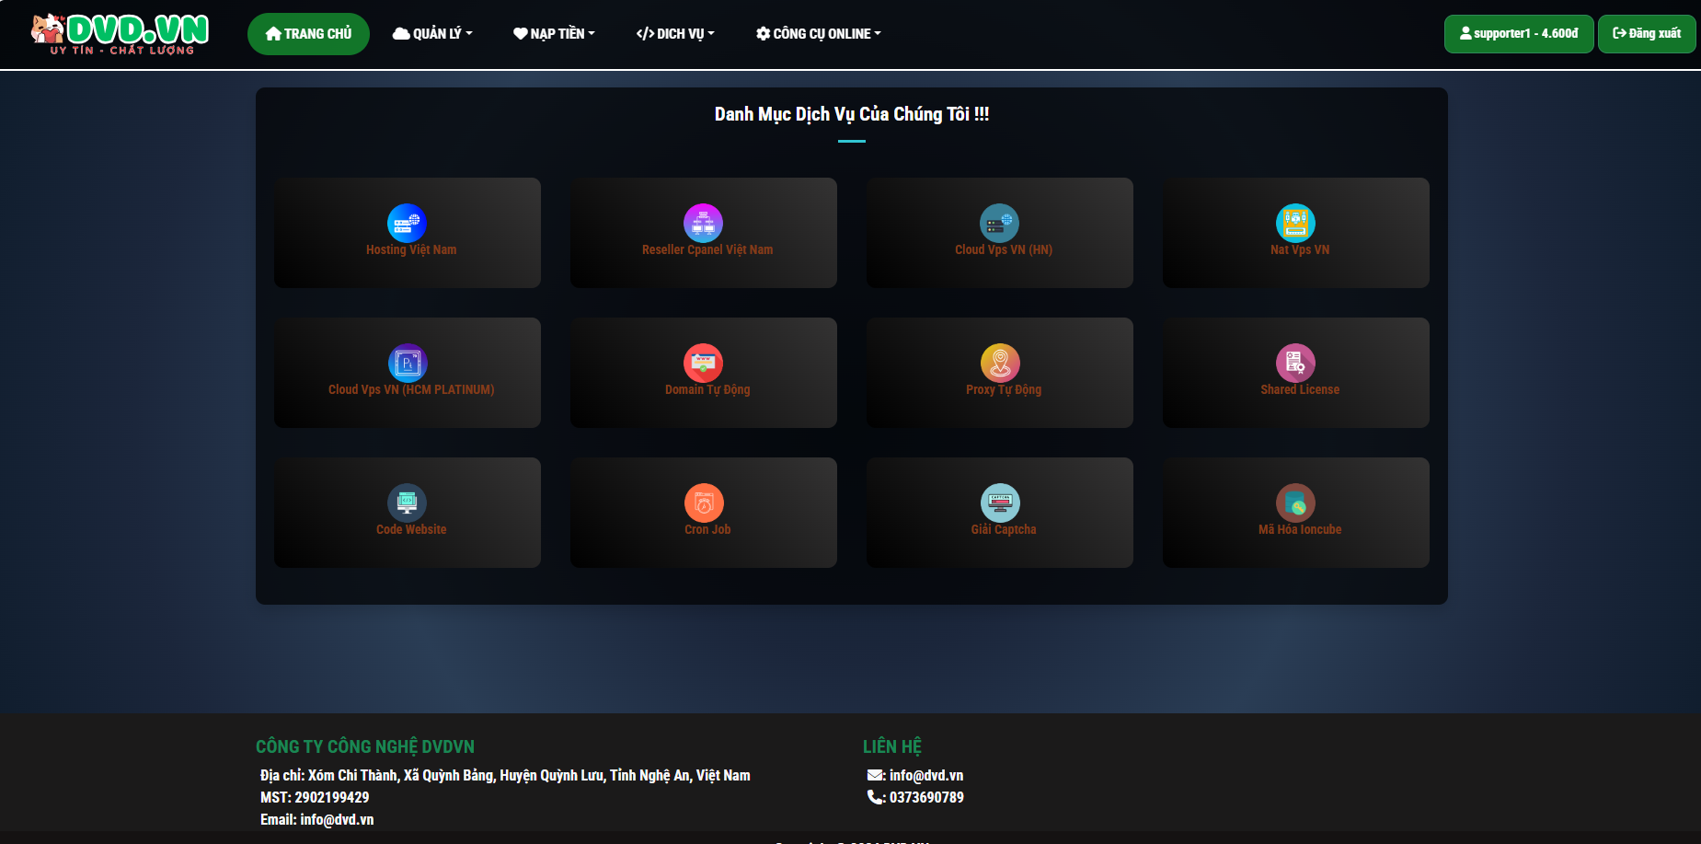
Task: Open the CÔNG CỤ ONLINE dropdown
Action: pyautogui.click(x=819, y=34)
